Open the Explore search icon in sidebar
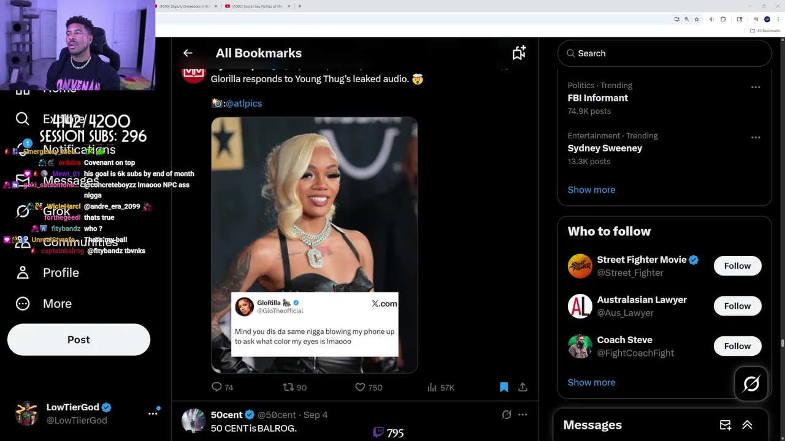The width and height of the screenshot is (785, 441). (x=23, y=119)
